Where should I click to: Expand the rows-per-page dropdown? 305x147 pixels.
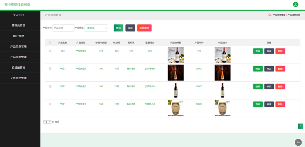(x=47, y=122)
